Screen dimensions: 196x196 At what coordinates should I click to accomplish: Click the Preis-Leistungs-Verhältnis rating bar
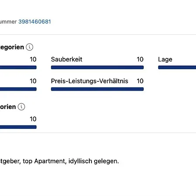tap(97, 89)
